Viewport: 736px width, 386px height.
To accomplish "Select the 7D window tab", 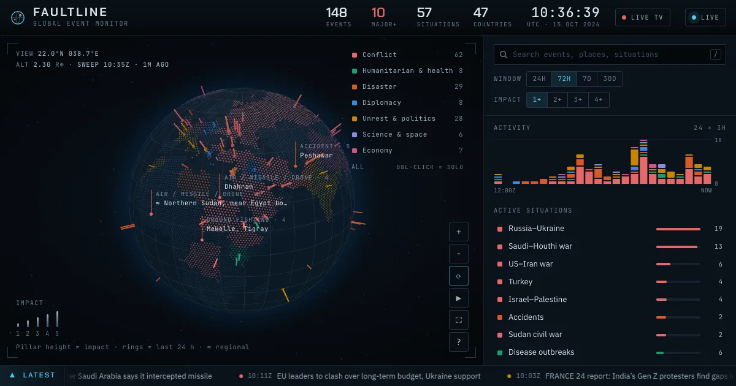I will click(587, 78).
